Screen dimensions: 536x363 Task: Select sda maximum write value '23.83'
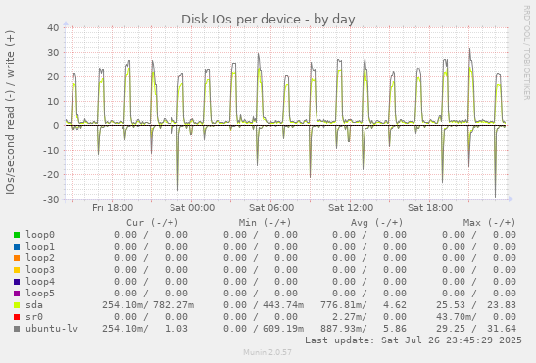[x=502, y=305]
